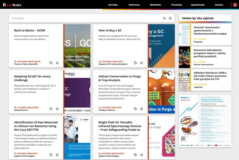Click the LabRulez logo
The image size is (239, 160).
[12, 5]
